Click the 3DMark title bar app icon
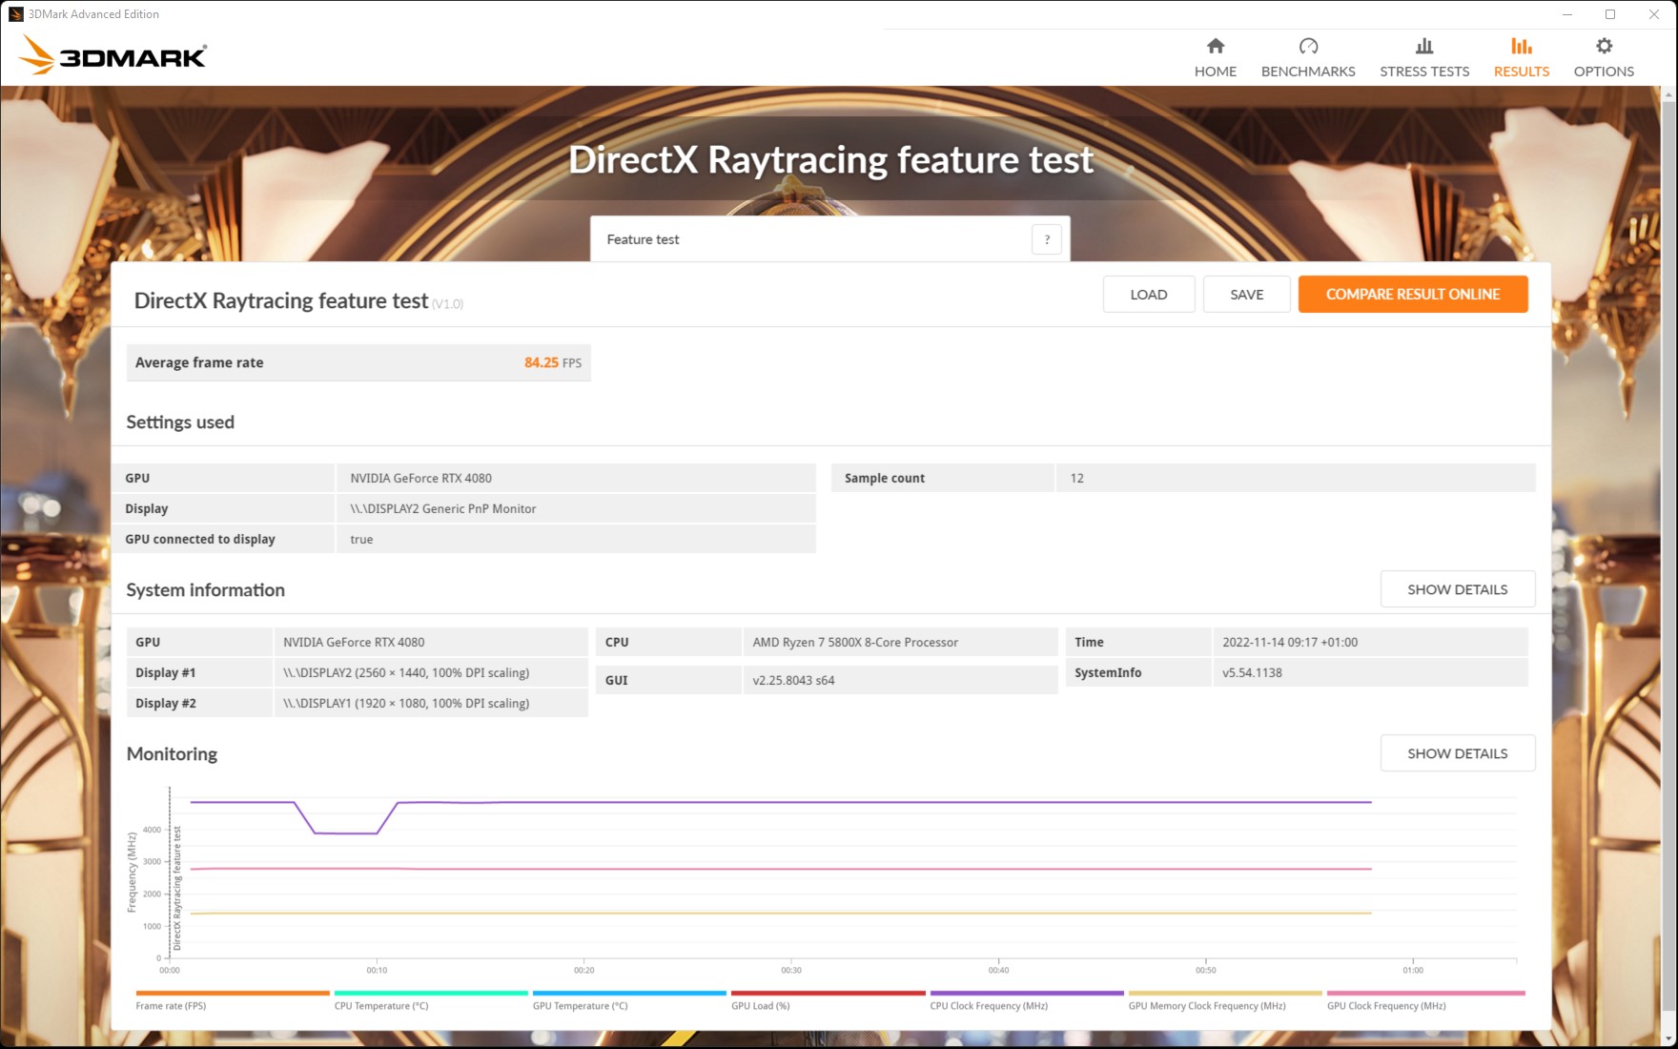 pos(15,14)
